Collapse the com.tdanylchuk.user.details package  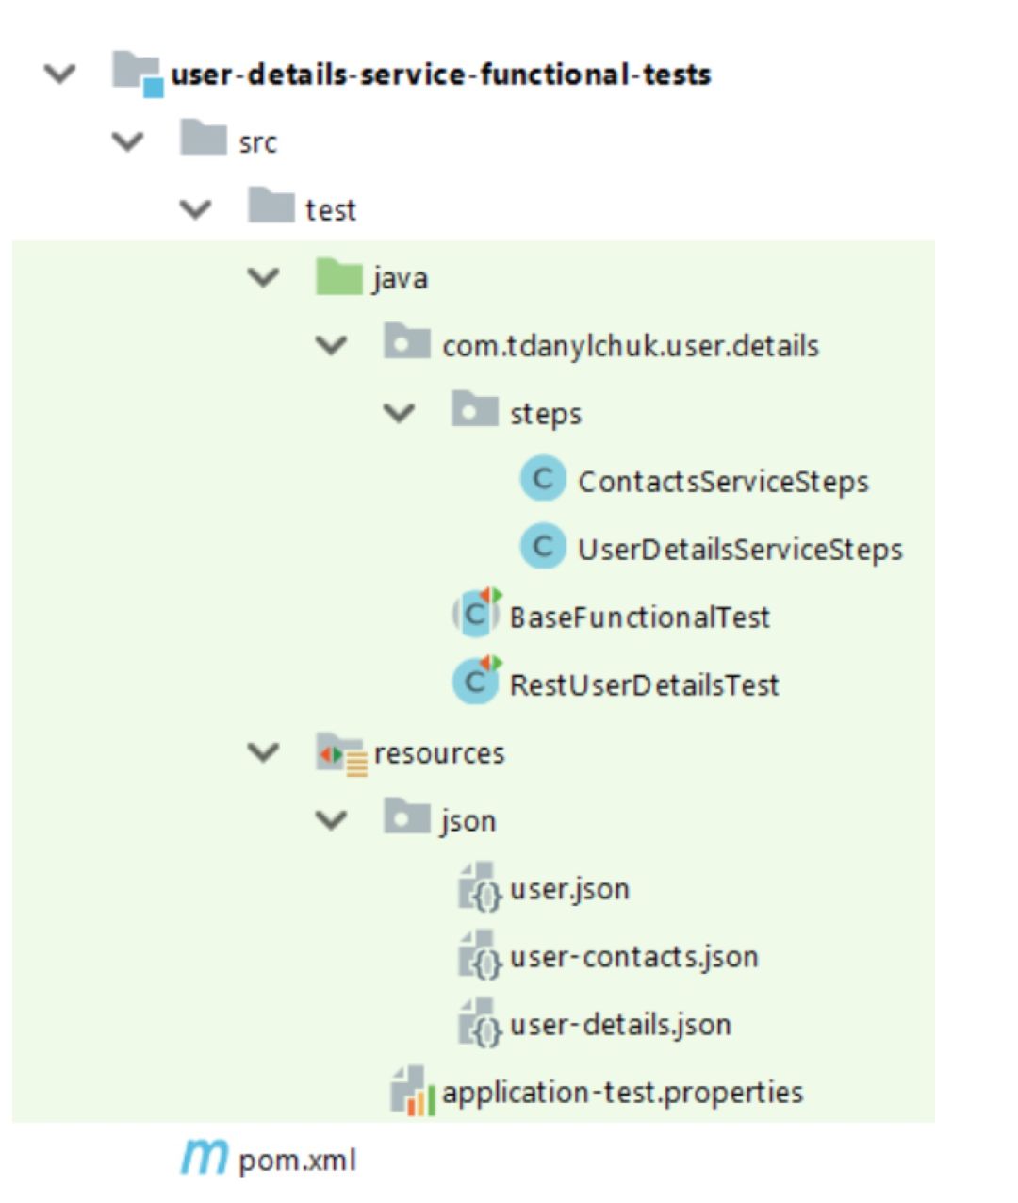[x=332, y=345]
